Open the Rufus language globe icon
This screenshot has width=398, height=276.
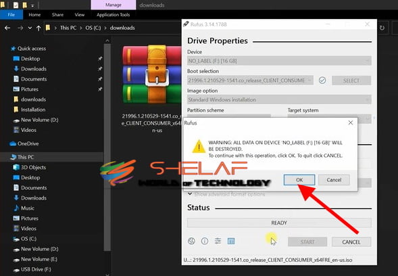191,241
